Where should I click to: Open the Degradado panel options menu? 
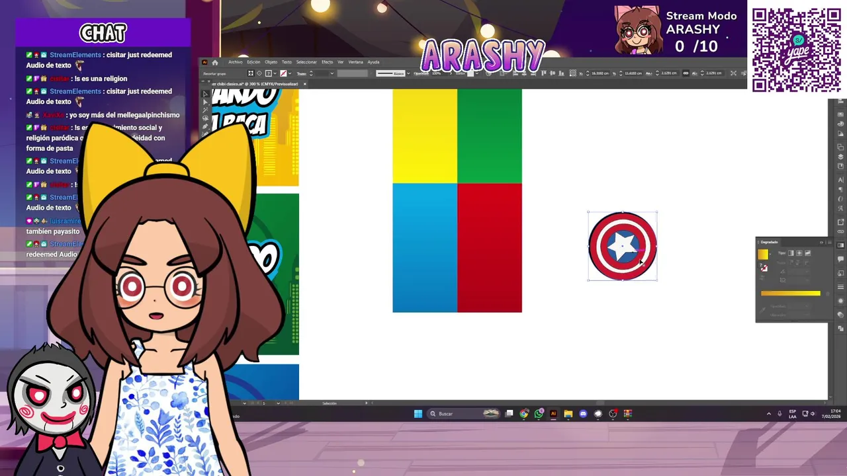tap(830, 243)
